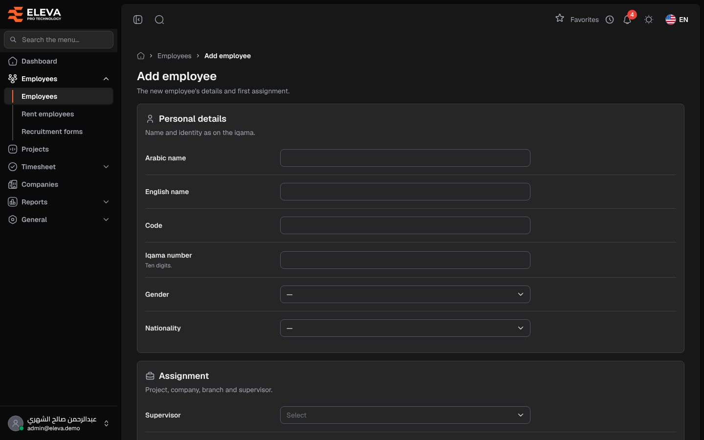The width and height of the screenshot is (704, 440).
Task: Expand the Reports menu chevron
Action: coord(106,202)
